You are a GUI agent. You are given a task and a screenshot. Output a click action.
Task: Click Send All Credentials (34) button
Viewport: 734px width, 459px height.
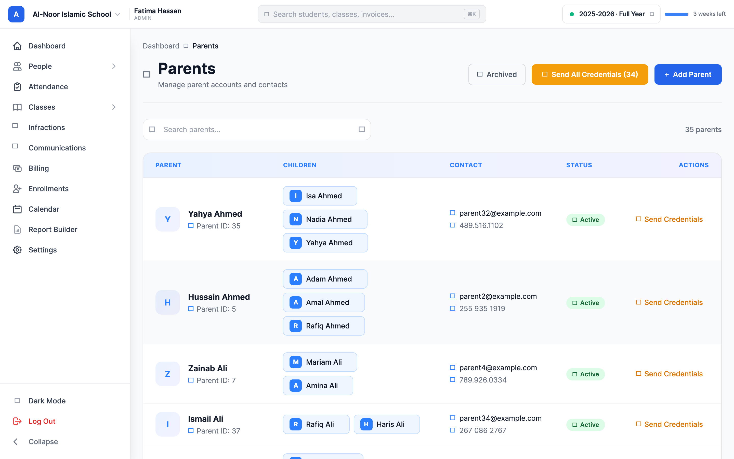coord(590,74)
